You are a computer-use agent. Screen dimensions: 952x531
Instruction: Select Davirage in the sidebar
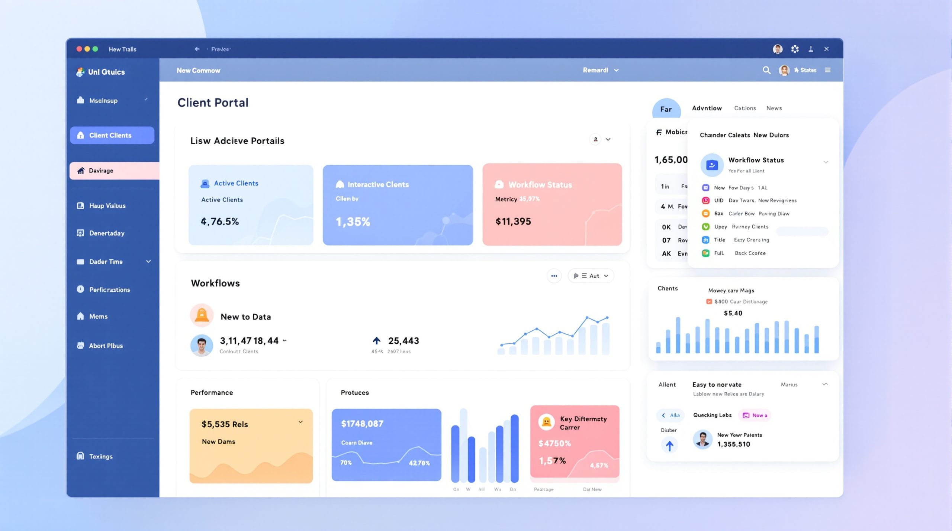click(114, 171)
